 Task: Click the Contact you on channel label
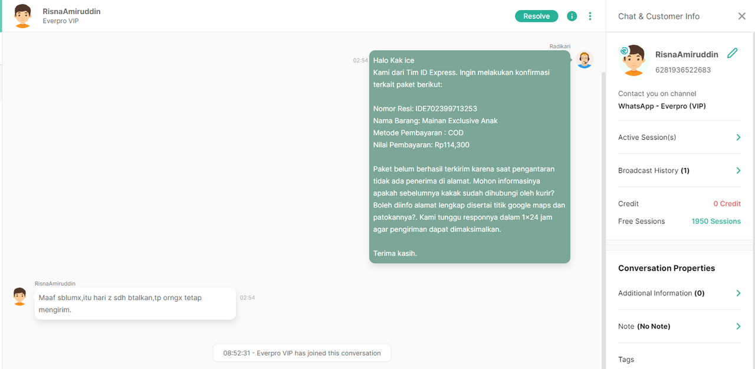click(657, 94)
